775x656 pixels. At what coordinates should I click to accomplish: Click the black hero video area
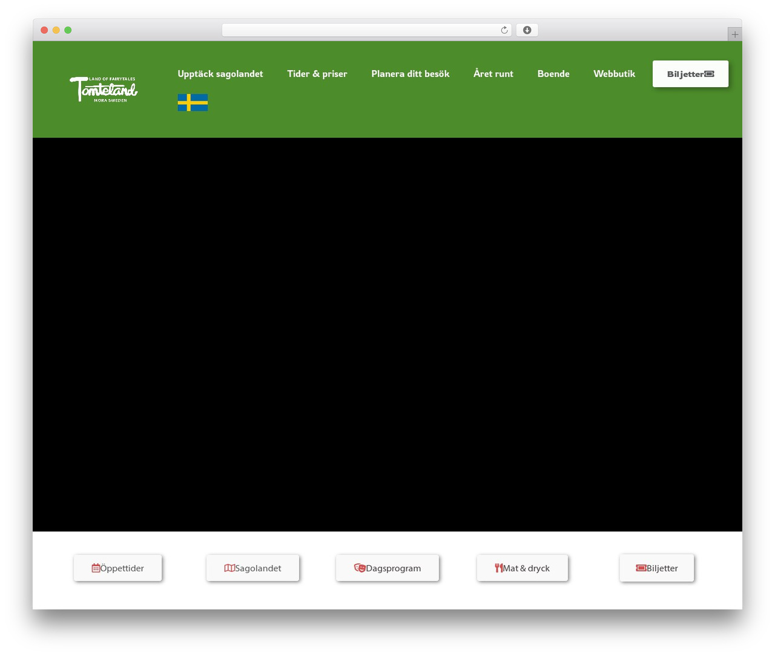point(387,335)
